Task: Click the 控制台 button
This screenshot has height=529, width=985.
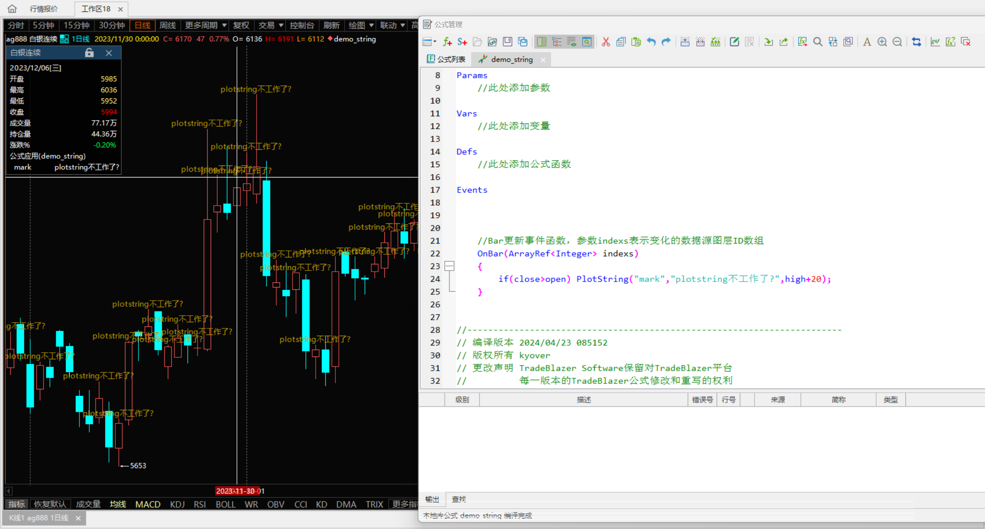Action: pyautogui.click(x=302, y=25)
